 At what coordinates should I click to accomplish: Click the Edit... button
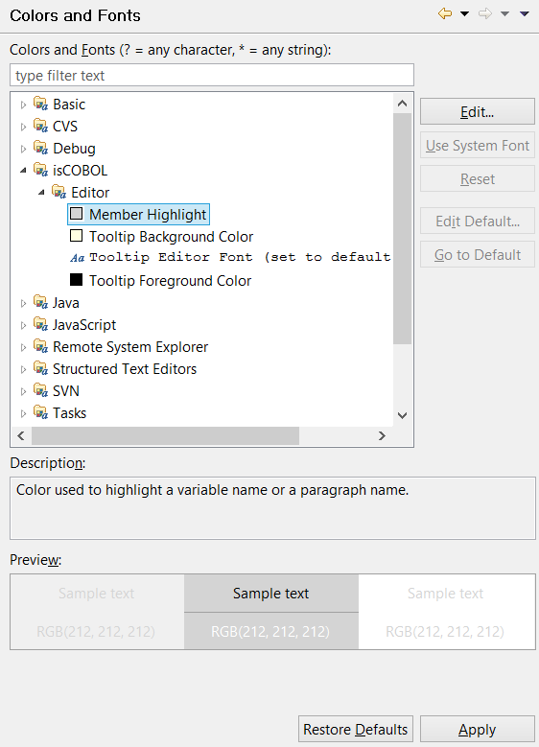pos(477,111)
